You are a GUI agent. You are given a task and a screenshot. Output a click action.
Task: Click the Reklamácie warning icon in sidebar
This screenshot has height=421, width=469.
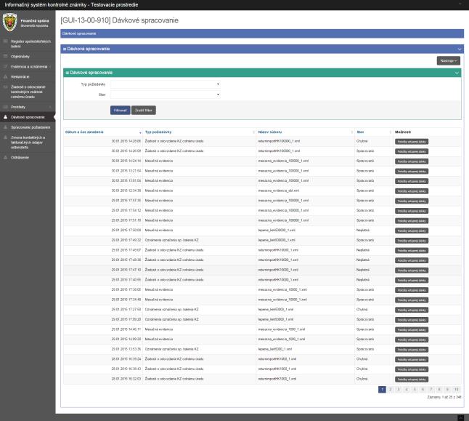5,76
